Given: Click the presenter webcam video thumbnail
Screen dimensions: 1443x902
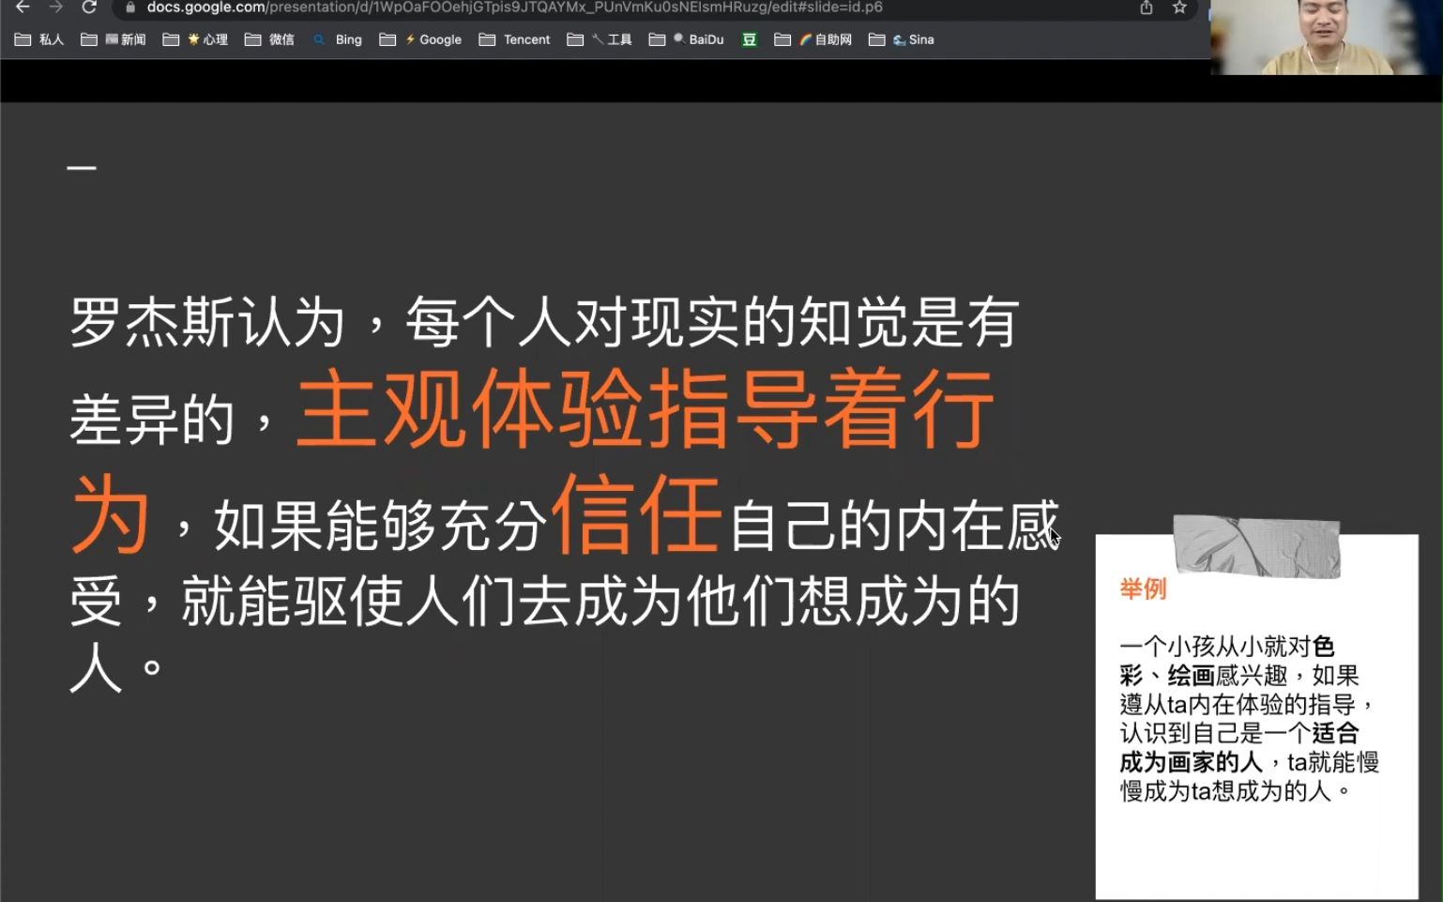Looking at the screenshot, I should 1327,38.
